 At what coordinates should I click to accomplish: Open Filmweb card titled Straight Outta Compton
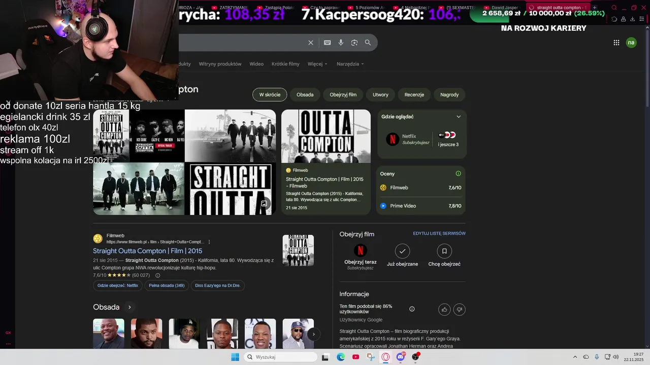click(x=326, y=162)
